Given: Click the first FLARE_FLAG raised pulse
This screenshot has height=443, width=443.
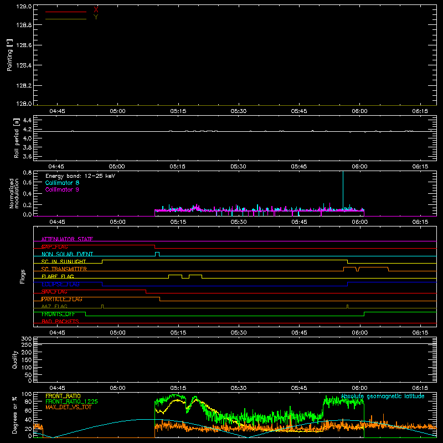Looking at the screenshot, I should 175,276.
